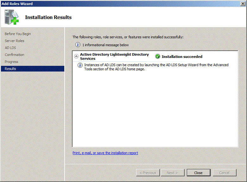This screenshot has height=182, width=247.
Task: Click 'The following roles, role services' sentence
Action: (x=128, y=37)
